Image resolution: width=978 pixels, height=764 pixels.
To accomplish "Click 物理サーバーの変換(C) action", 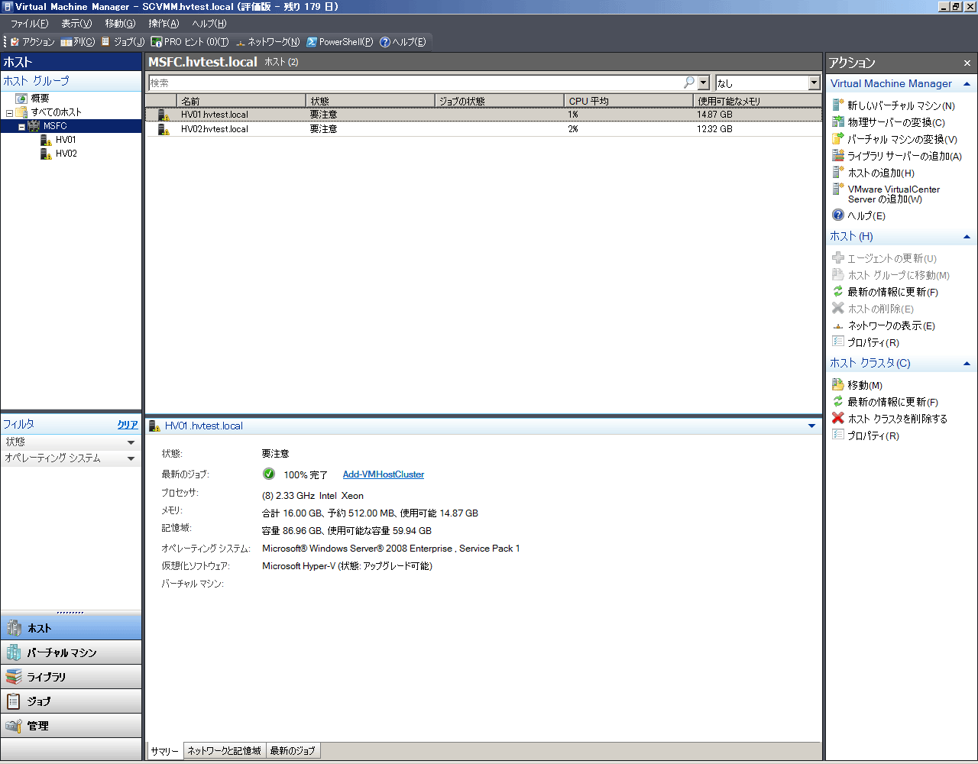I will (x=889, y=122).
